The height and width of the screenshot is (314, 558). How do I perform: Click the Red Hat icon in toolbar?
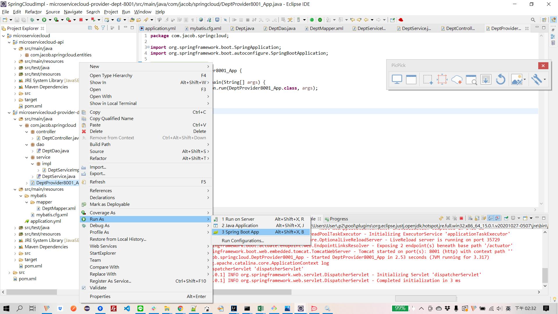pyautogui.click(x=401, y=20)
